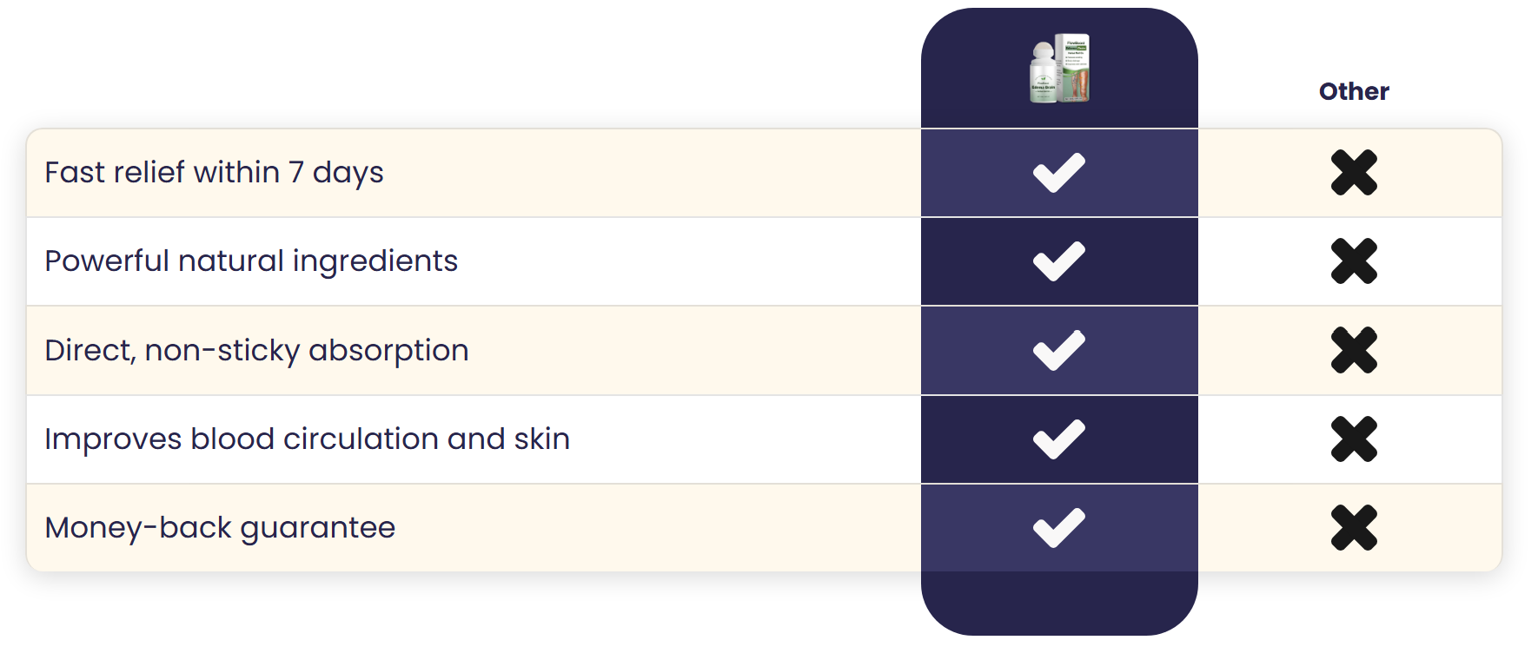Click checkmark for Money-back guarantee
The image size is (1538, 660).
1059,527
